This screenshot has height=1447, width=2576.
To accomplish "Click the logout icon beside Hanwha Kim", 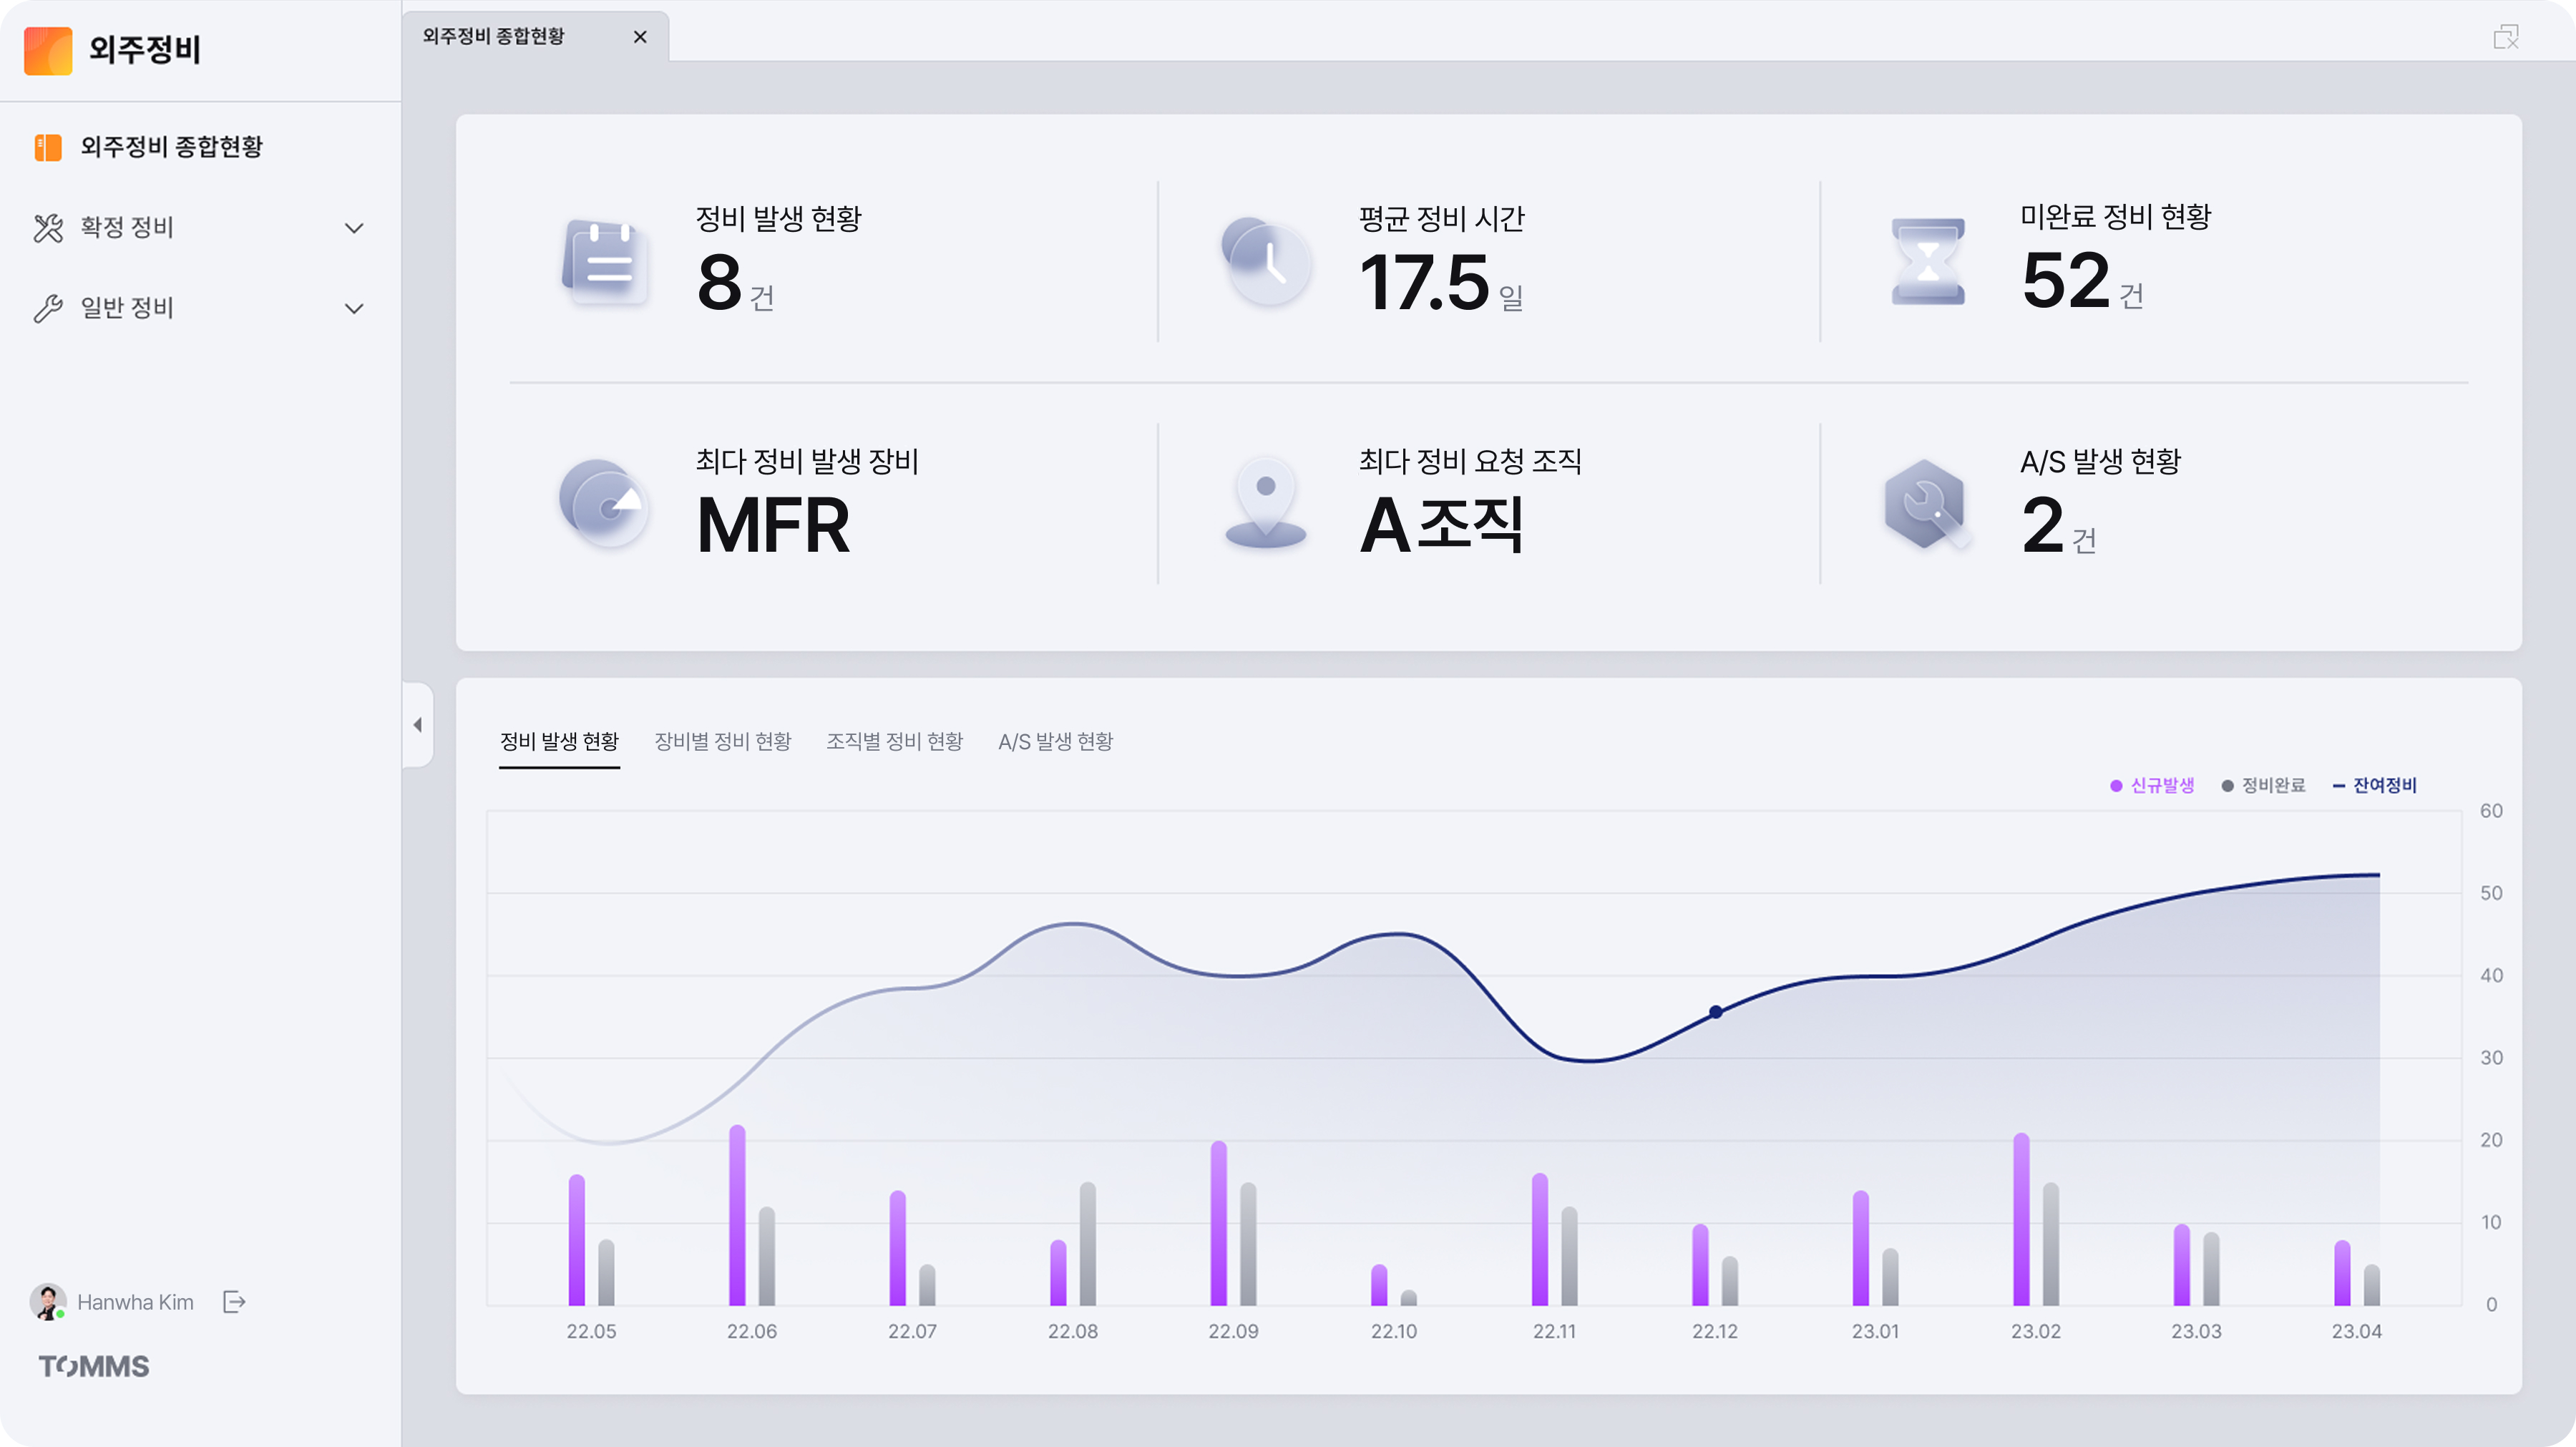I will 234,1301.
